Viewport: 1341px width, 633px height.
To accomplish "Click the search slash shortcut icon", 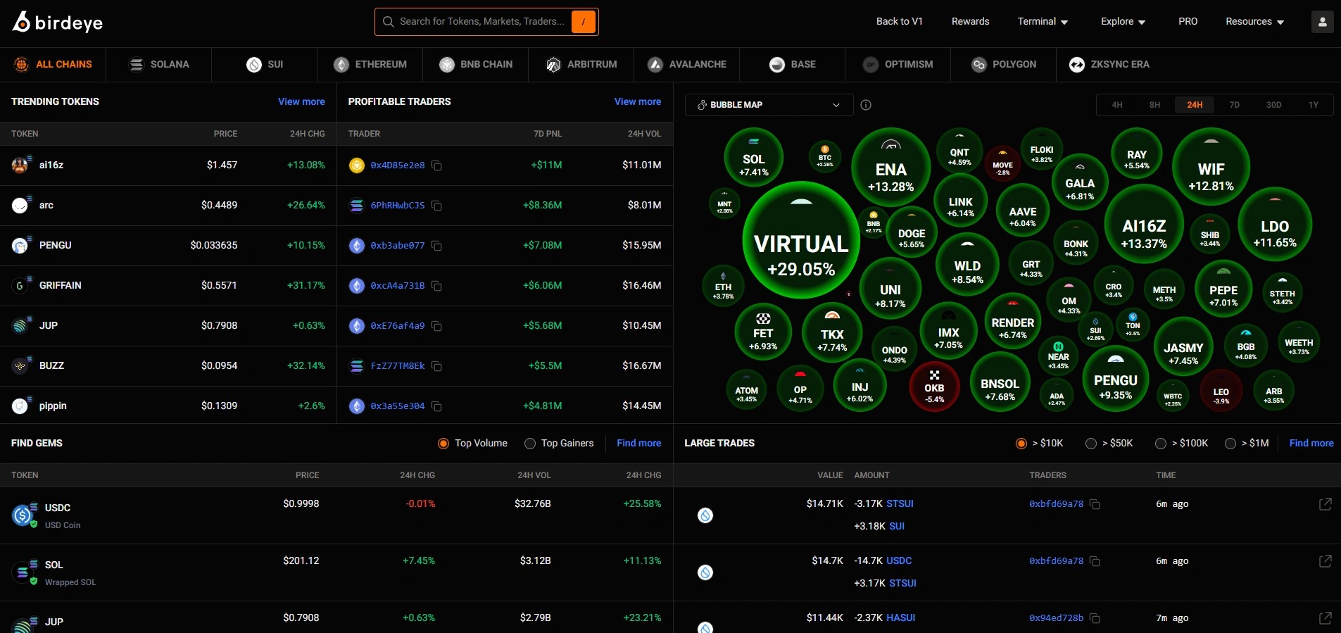I will click(x=583, y=22).
